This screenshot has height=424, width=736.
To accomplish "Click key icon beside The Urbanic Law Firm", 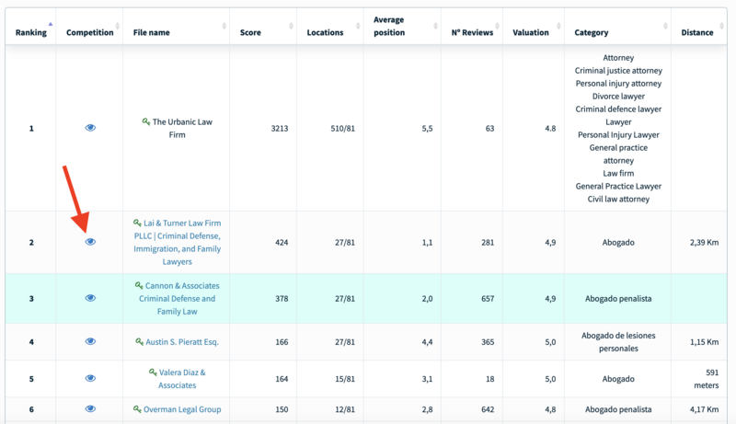I will [x=146, y=121].
